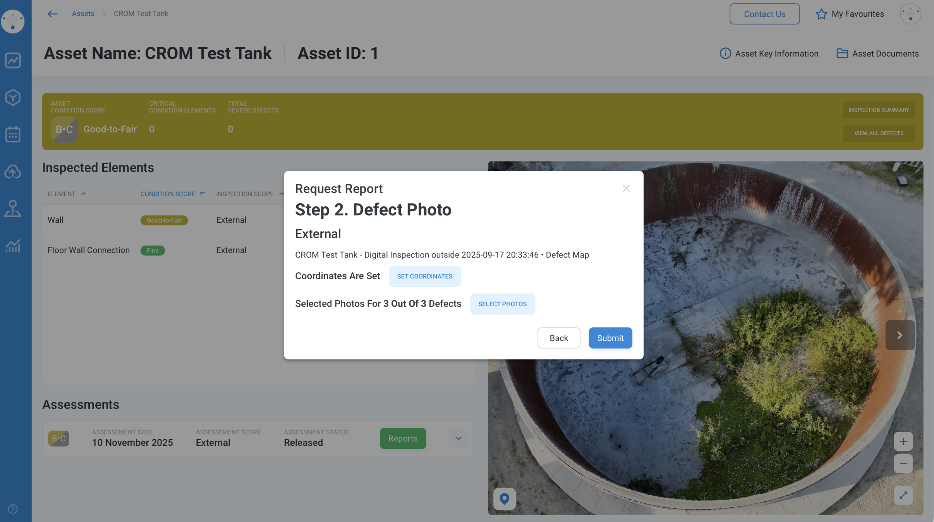
Task: Click the bar graph statistics sidebar icon
Action: point(13,246)
